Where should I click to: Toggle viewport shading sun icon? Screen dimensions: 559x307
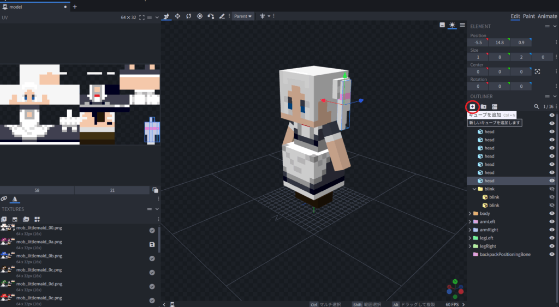coord(452,25)
